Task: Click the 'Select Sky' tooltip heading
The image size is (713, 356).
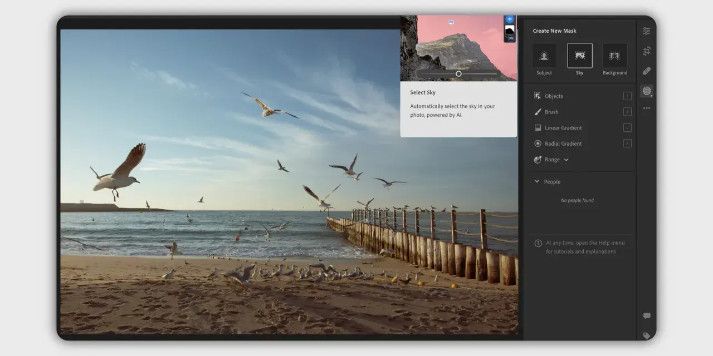Action: pyautogui.click(x=423, y=92)
